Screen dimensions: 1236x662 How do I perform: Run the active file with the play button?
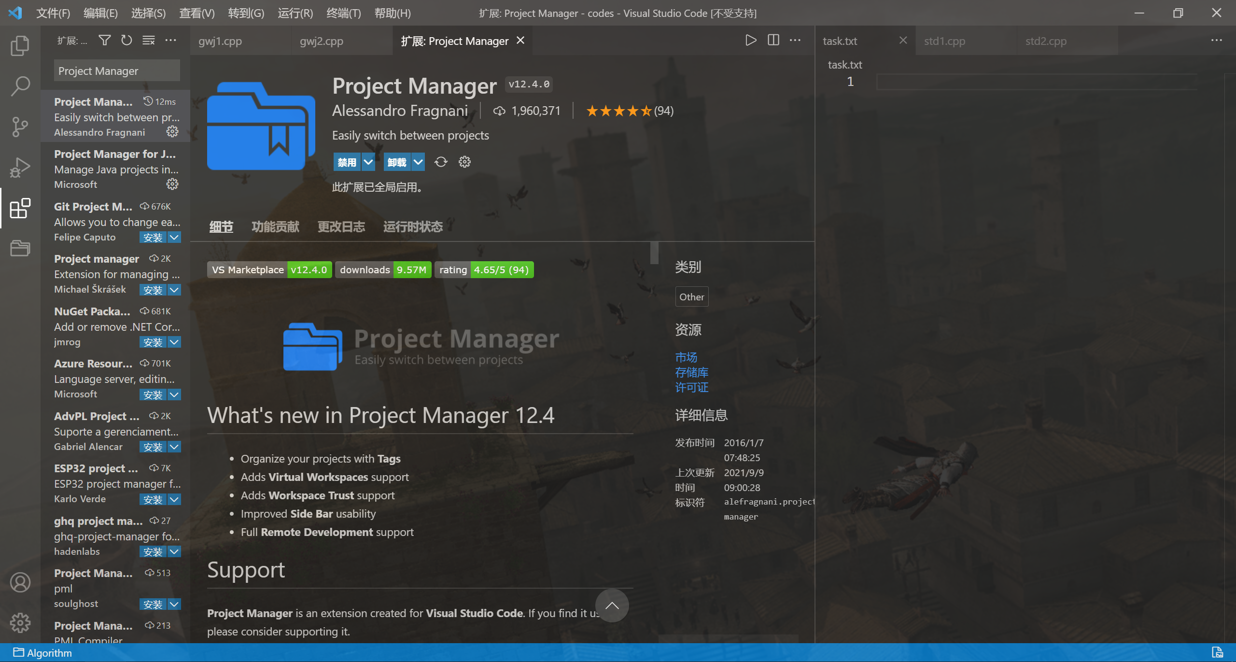750,40
